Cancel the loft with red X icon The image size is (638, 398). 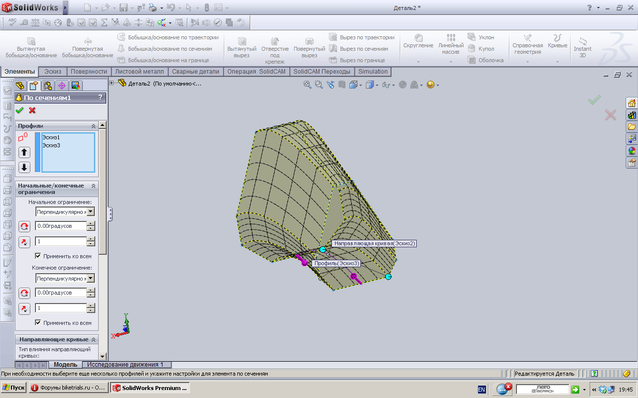click(32, 110)
